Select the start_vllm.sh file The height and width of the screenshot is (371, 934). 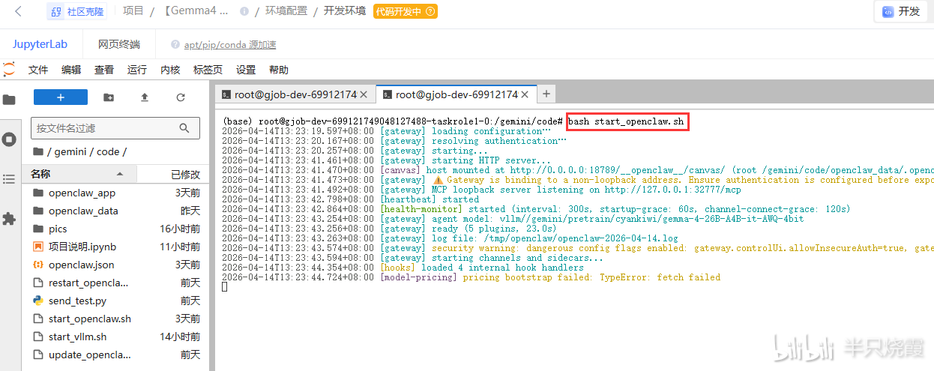[x=116, y=337]
